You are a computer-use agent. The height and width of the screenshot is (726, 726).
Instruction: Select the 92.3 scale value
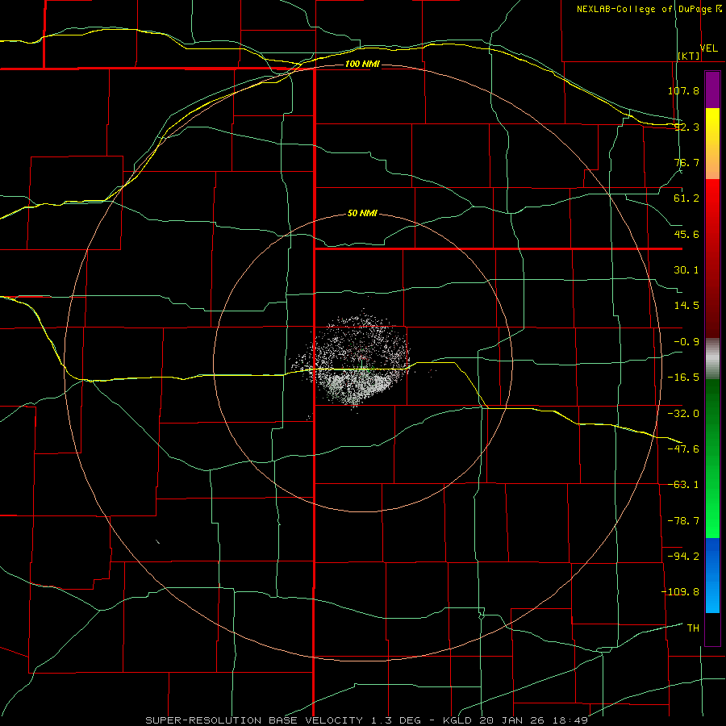click(x=686, y=127)
